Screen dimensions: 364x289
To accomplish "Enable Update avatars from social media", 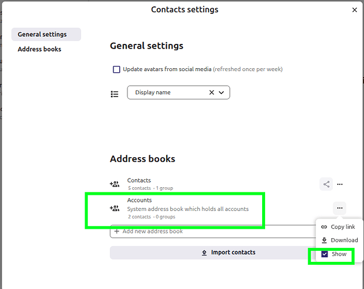I will point(116,69).
